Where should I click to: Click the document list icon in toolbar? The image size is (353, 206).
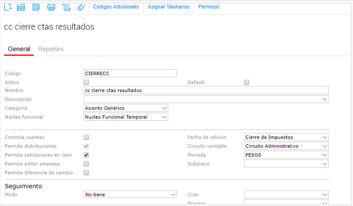coord(36,7)
